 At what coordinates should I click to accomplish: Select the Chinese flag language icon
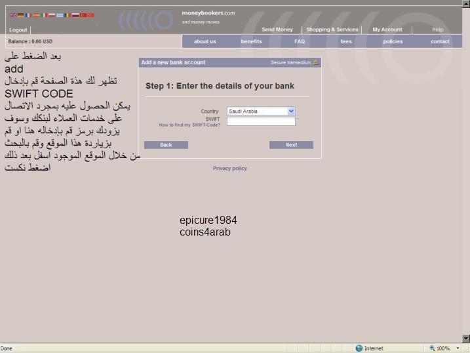(x=91, y=15)
